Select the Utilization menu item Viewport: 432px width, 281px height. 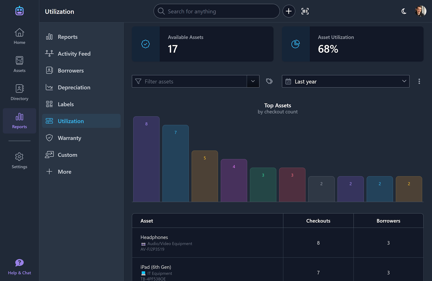pyautogui.click(x=81, y=121)
